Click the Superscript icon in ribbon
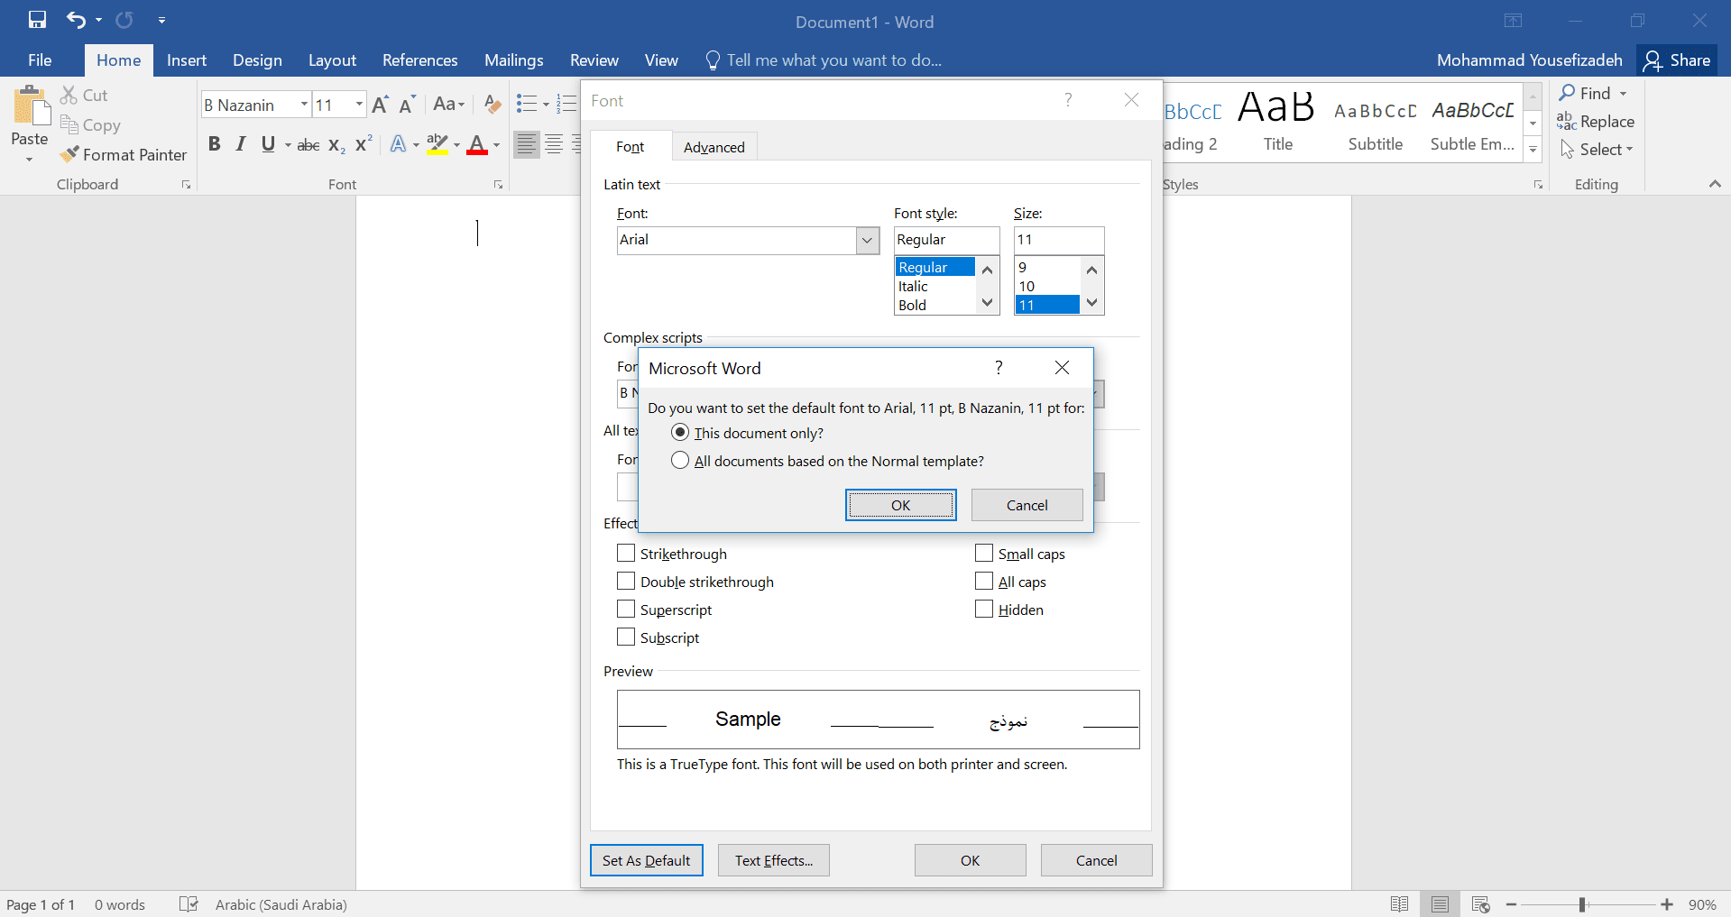Screen dimensions: 1731x917 [x=364, y=144]
